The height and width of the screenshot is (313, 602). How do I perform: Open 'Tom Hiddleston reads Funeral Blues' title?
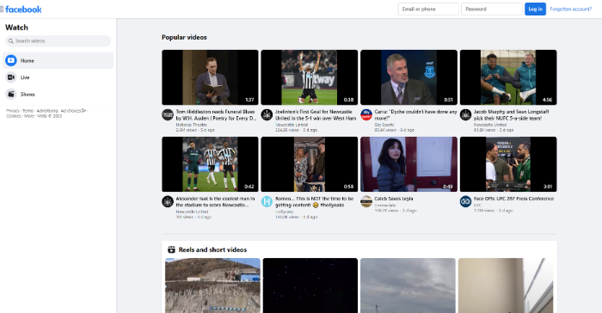(x=216, y=115)
